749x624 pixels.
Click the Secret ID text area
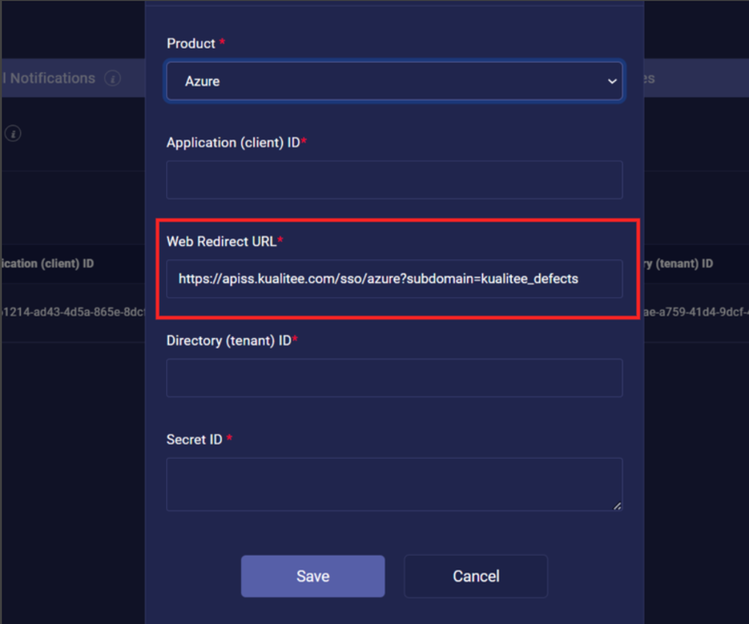click(395, 484)
